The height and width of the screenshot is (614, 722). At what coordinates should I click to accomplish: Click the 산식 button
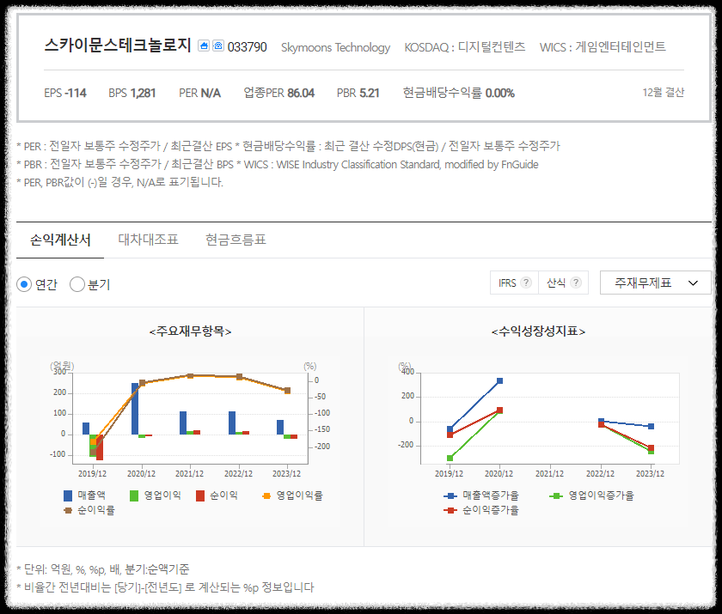coord(563,283)
